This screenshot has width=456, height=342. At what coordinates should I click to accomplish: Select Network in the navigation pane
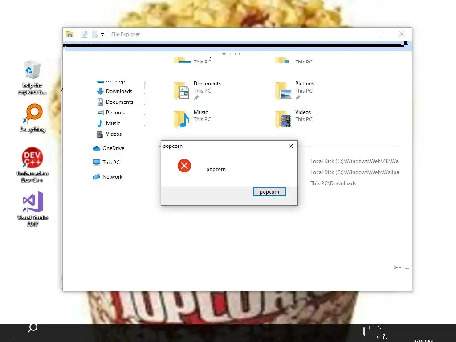(x=108, y=177)
